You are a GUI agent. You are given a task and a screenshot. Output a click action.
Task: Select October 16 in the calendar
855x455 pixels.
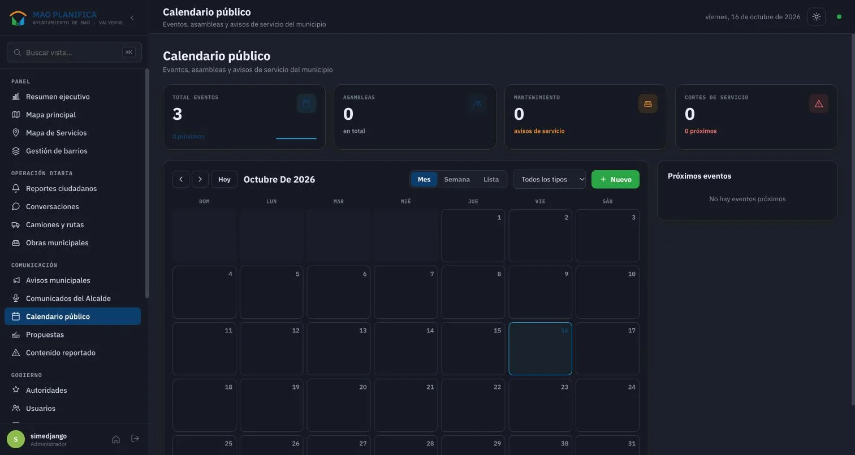[x=541, y=349]
